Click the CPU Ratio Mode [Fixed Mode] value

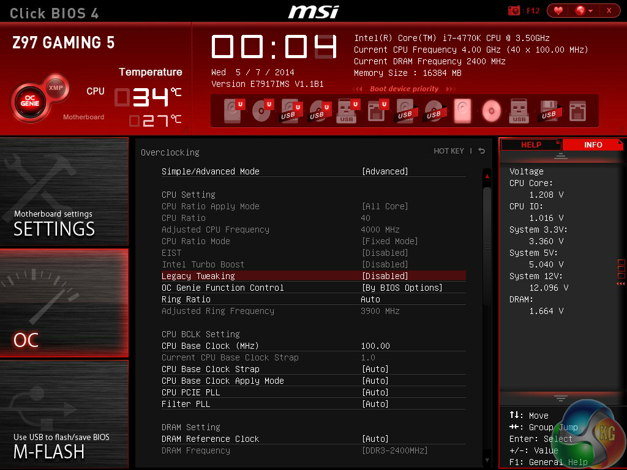point(390,241)
